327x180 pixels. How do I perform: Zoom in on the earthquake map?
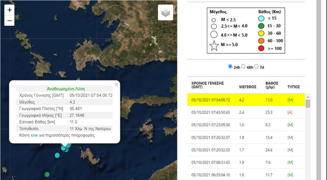coord(10,9)
